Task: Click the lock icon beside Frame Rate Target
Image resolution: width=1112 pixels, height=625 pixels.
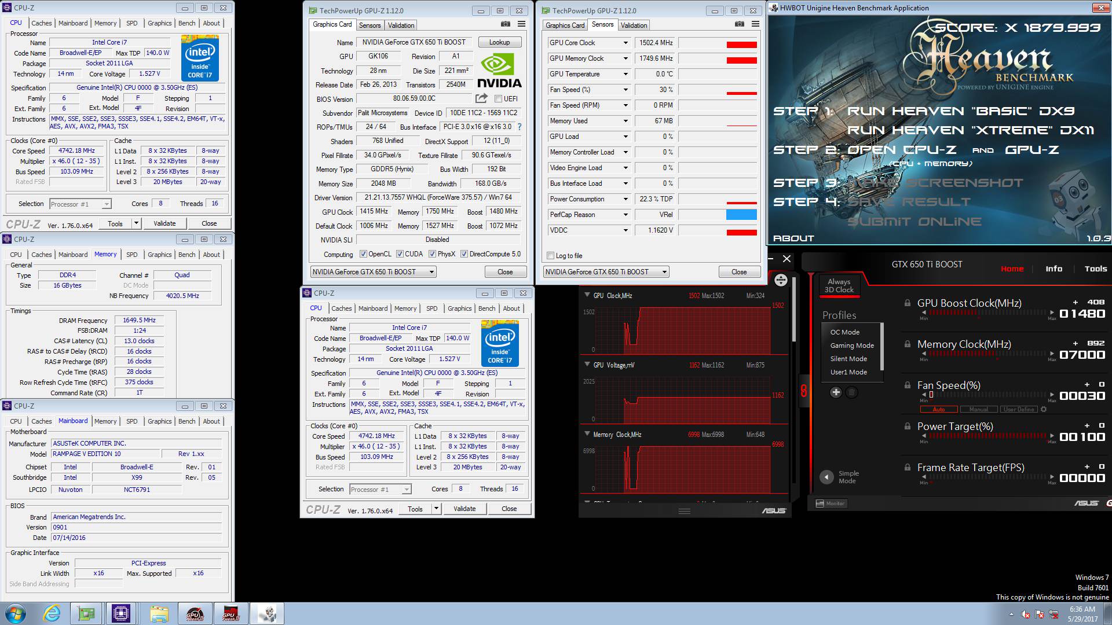Action: [x=907, y=468]
